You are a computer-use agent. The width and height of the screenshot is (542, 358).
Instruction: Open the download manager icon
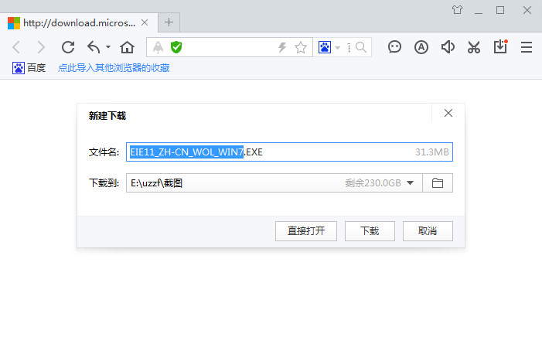[500, 46]
